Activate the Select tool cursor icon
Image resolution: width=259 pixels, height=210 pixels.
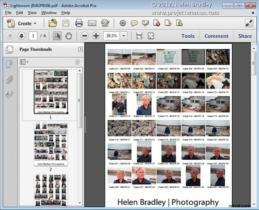(x=57, y=36)
